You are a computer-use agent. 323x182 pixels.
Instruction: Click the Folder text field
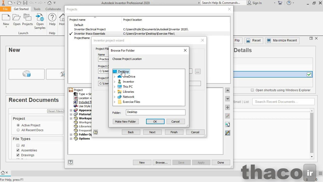point(155,112)
